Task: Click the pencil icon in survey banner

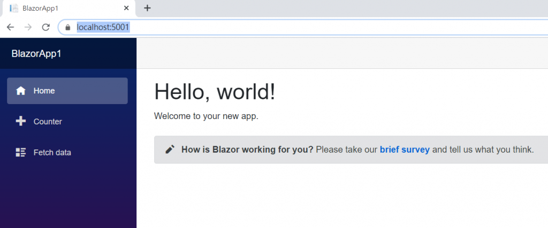Action: 170,150
